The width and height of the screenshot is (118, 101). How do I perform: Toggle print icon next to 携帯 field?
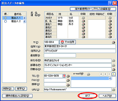click(68, 85)
